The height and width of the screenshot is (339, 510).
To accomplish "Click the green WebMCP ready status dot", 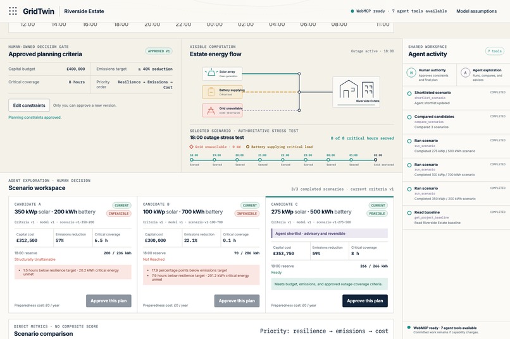I will [352, 11].
